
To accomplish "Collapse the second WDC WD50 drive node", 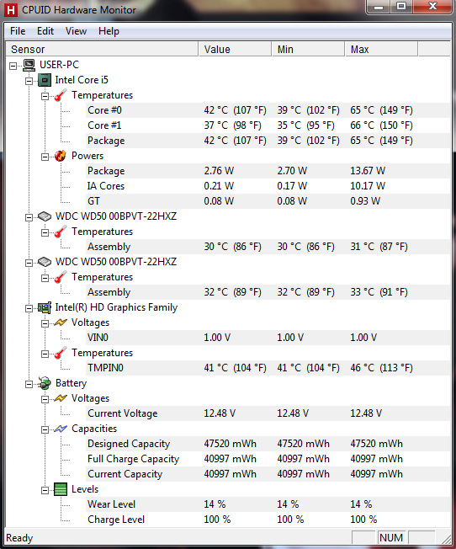I will [x=29, y=263].
